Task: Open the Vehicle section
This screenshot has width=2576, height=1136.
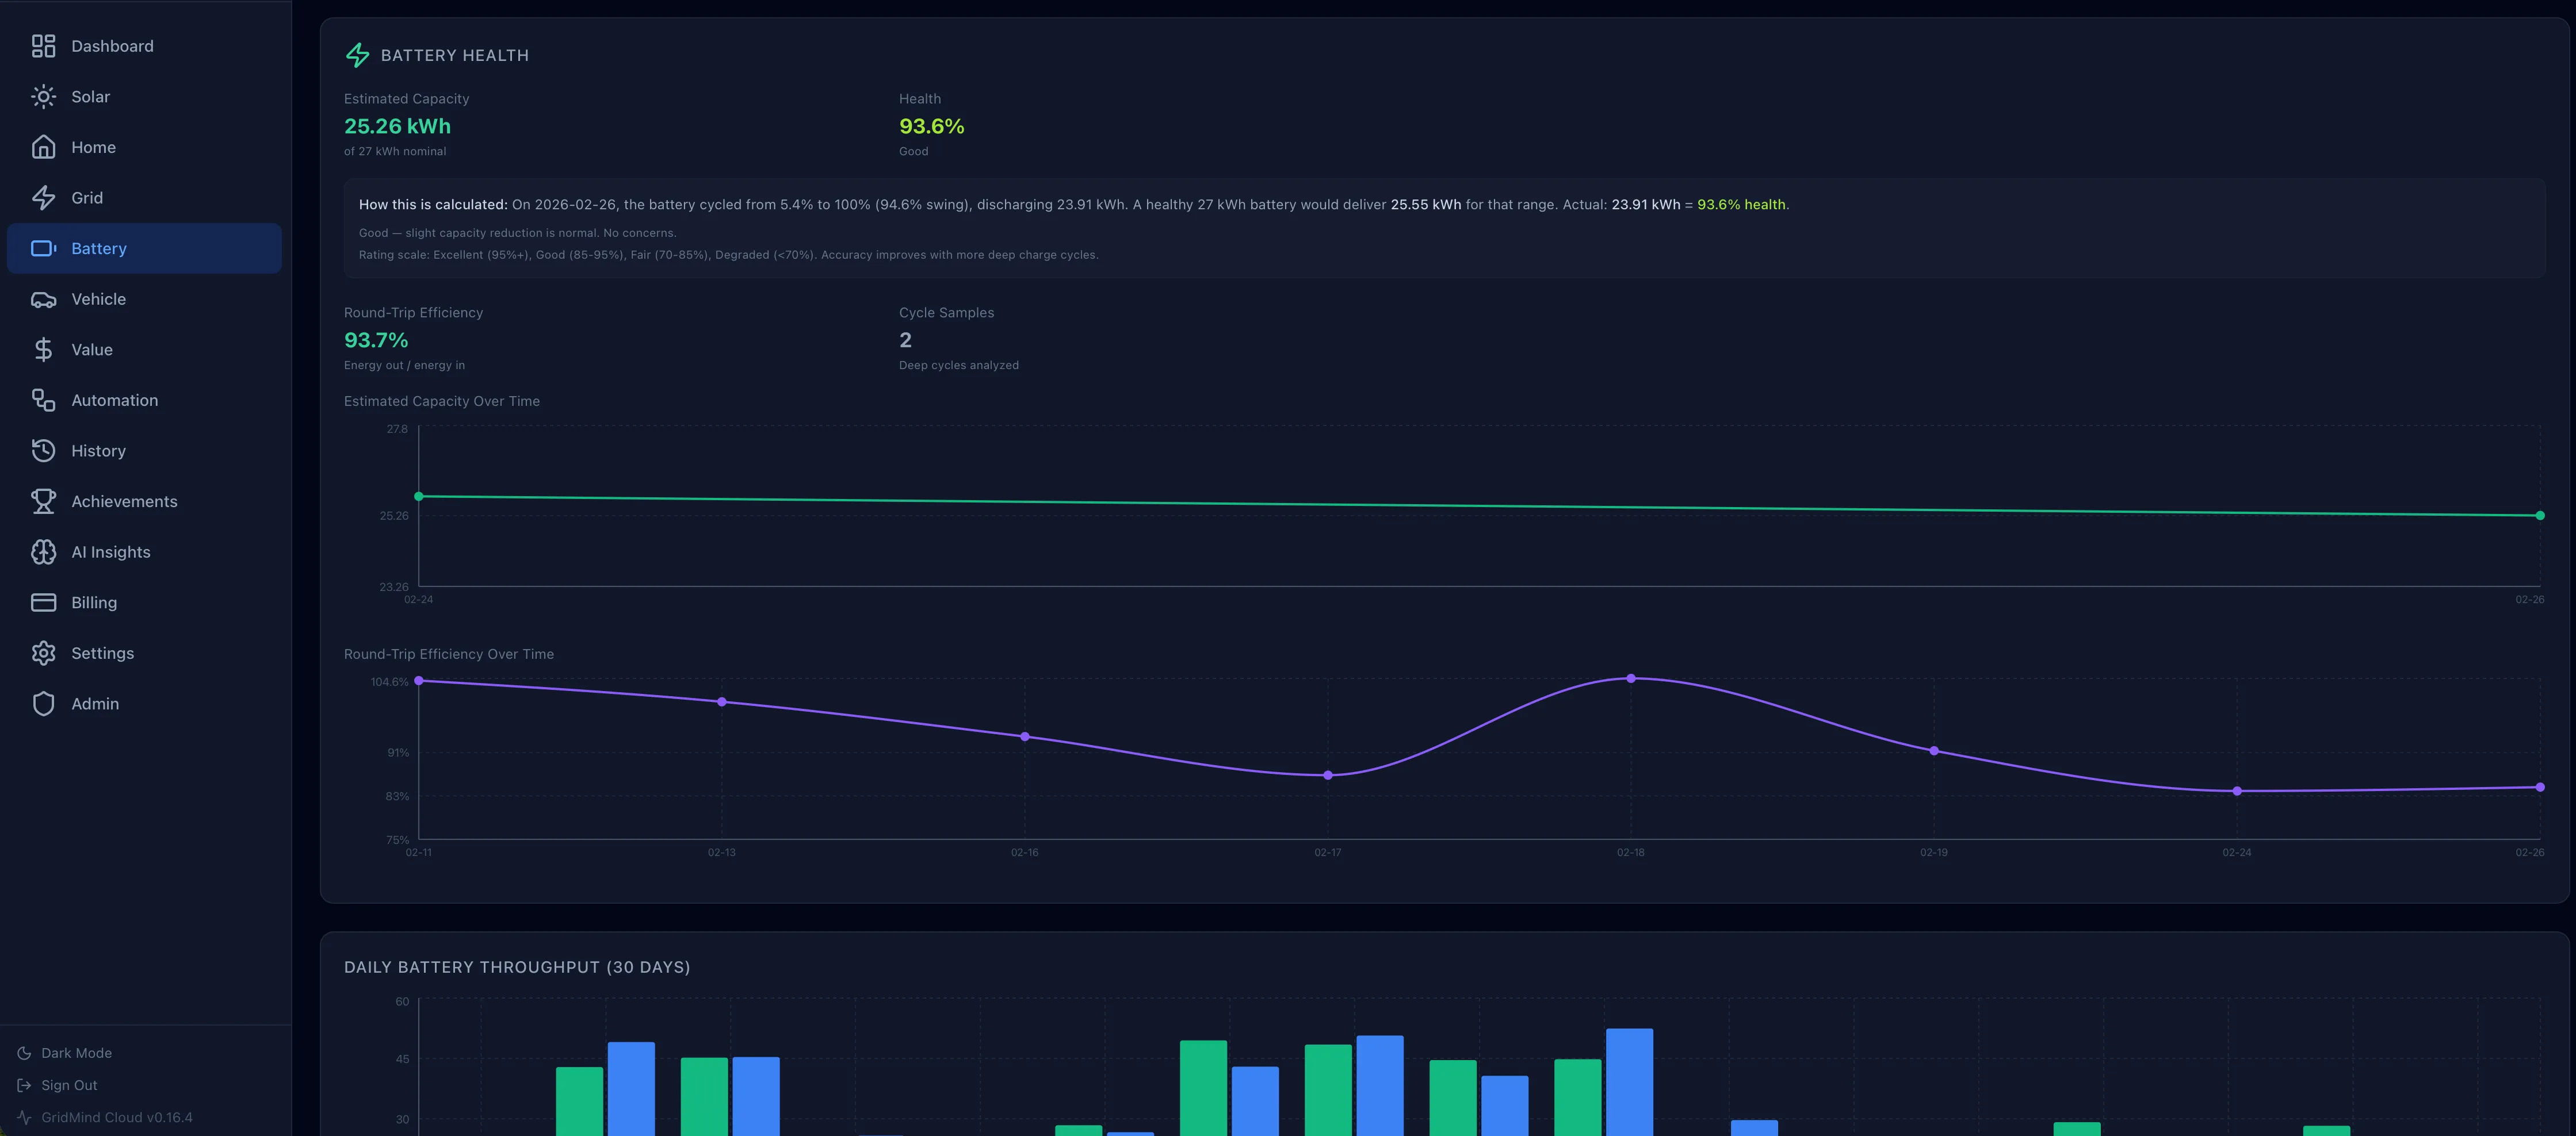Action: 144,299
